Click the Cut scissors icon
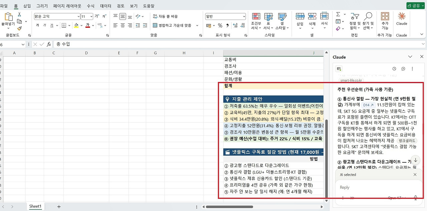 pos(19,14)
